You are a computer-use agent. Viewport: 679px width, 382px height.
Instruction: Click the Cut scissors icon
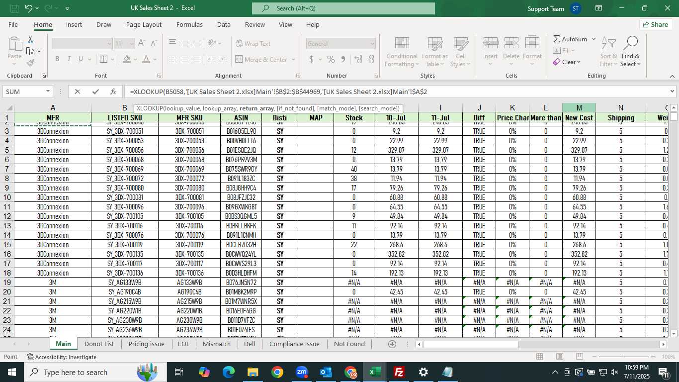point(30,39)
